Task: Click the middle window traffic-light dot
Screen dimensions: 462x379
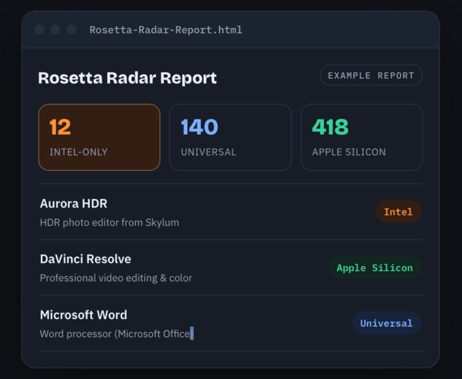Action: (55, 29)
